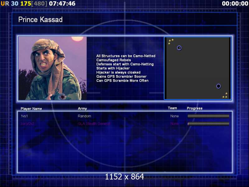Click the Player Name column header
The image size is (249, 187).
[x=31, y=109]
